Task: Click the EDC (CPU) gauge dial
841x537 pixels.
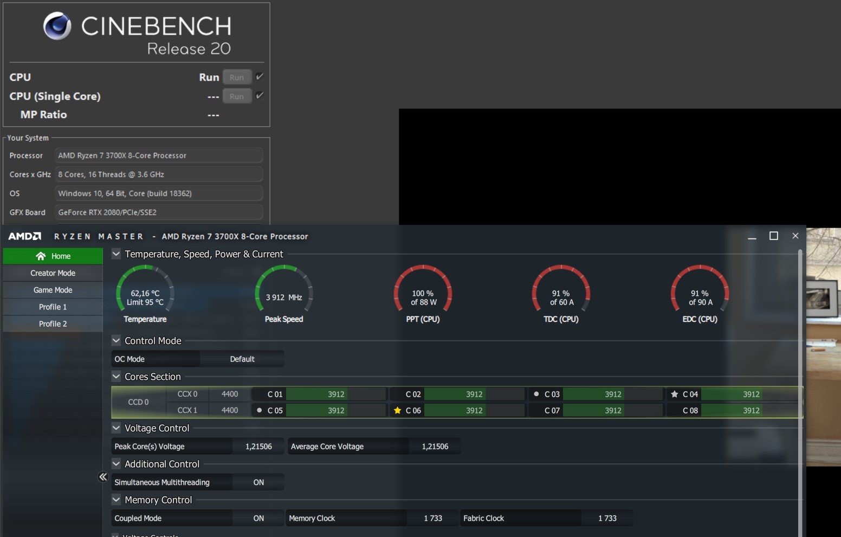Action: click(x=700, y=288)
